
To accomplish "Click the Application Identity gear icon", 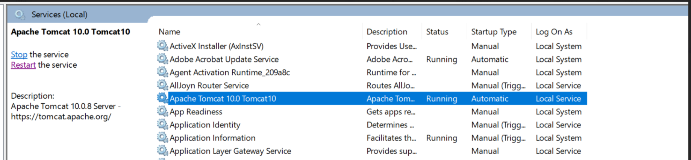I will pyautogui.click(x=162, y=124).
